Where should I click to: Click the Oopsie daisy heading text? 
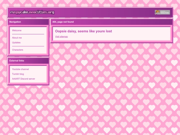[83, 31]
